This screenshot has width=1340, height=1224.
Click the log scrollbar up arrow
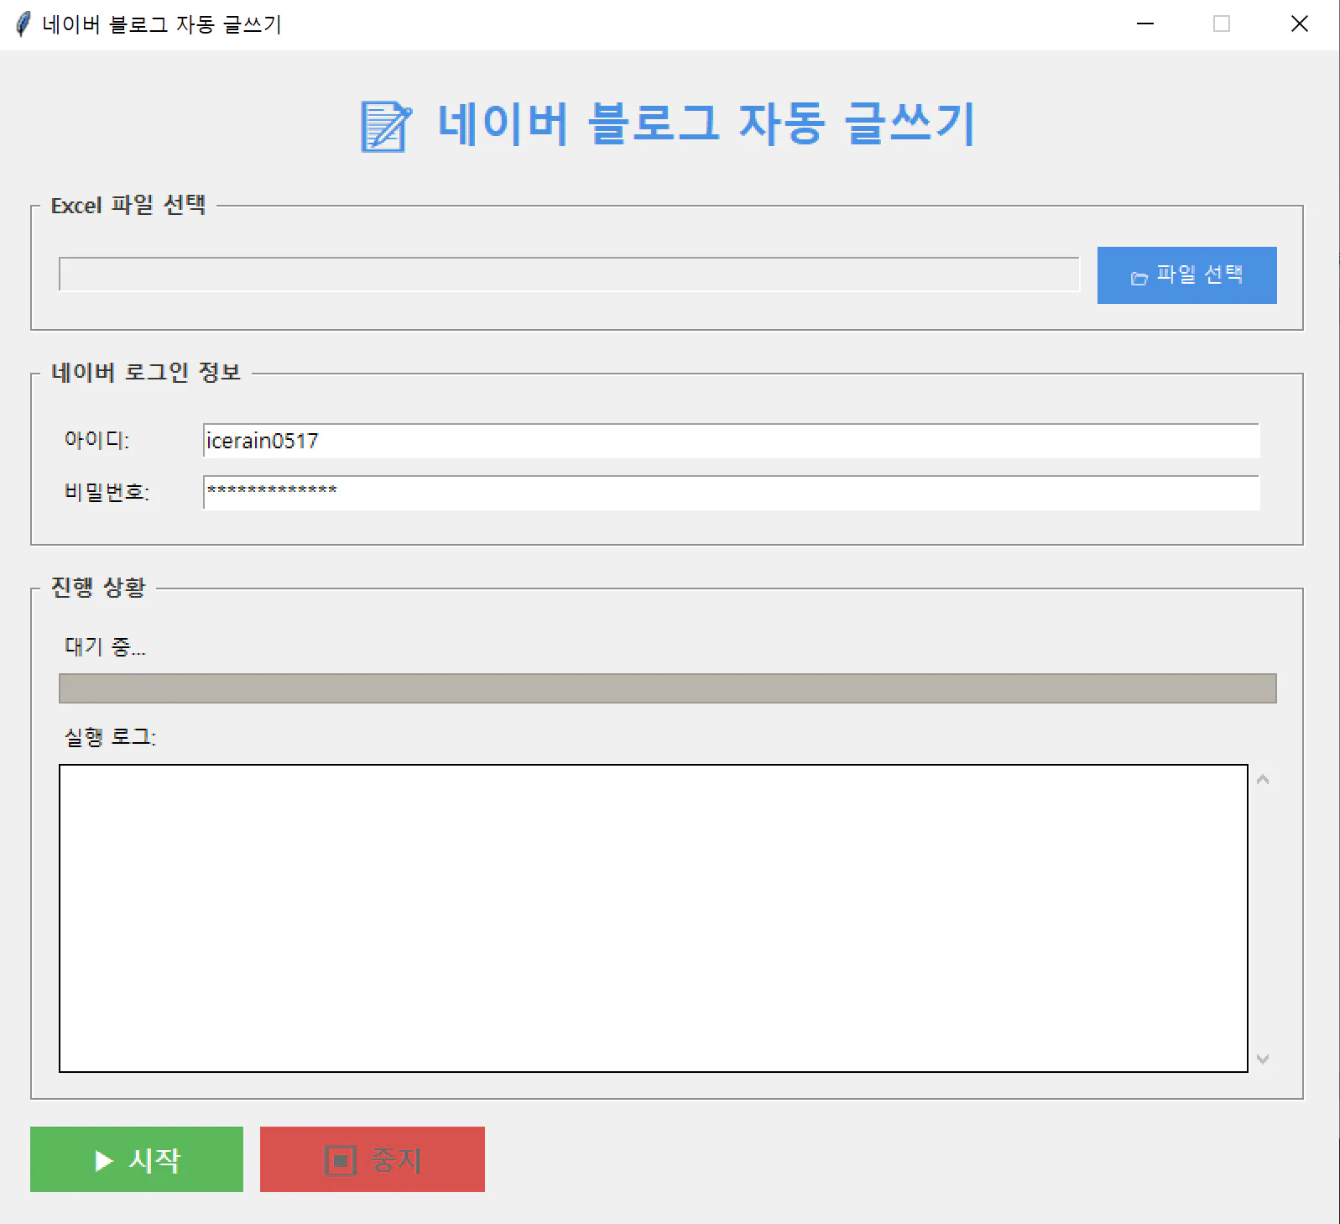(x=1263, y=780)
